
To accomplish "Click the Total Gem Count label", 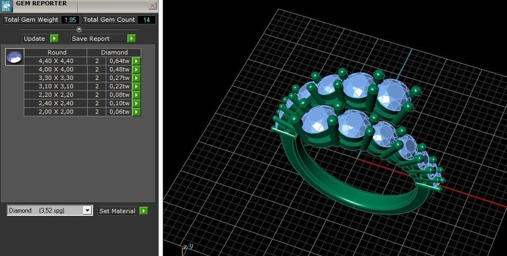I will [x=109, y=20].
